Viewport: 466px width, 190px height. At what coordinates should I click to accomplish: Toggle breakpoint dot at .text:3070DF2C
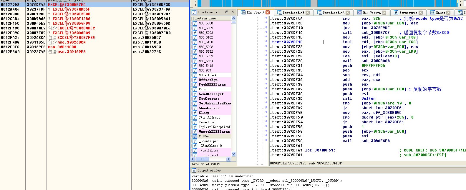(x=266, y=60)
